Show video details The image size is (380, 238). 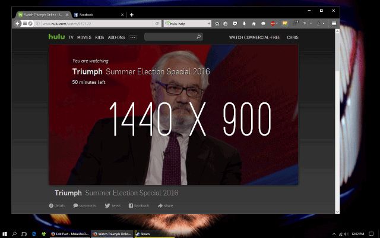click(x=57, y=206)
